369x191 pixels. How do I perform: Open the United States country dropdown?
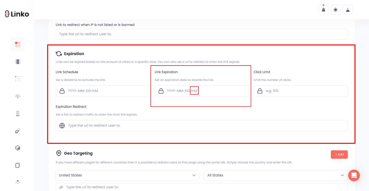[127, 175]
